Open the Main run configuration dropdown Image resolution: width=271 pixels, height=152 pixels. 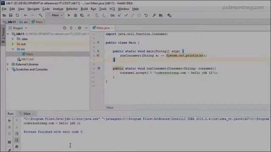click(x=55, y=15)
